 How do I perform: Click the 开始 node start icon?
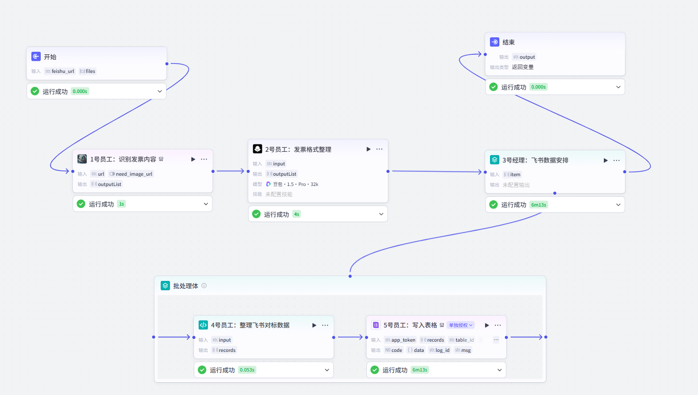(x=36, y=57)
